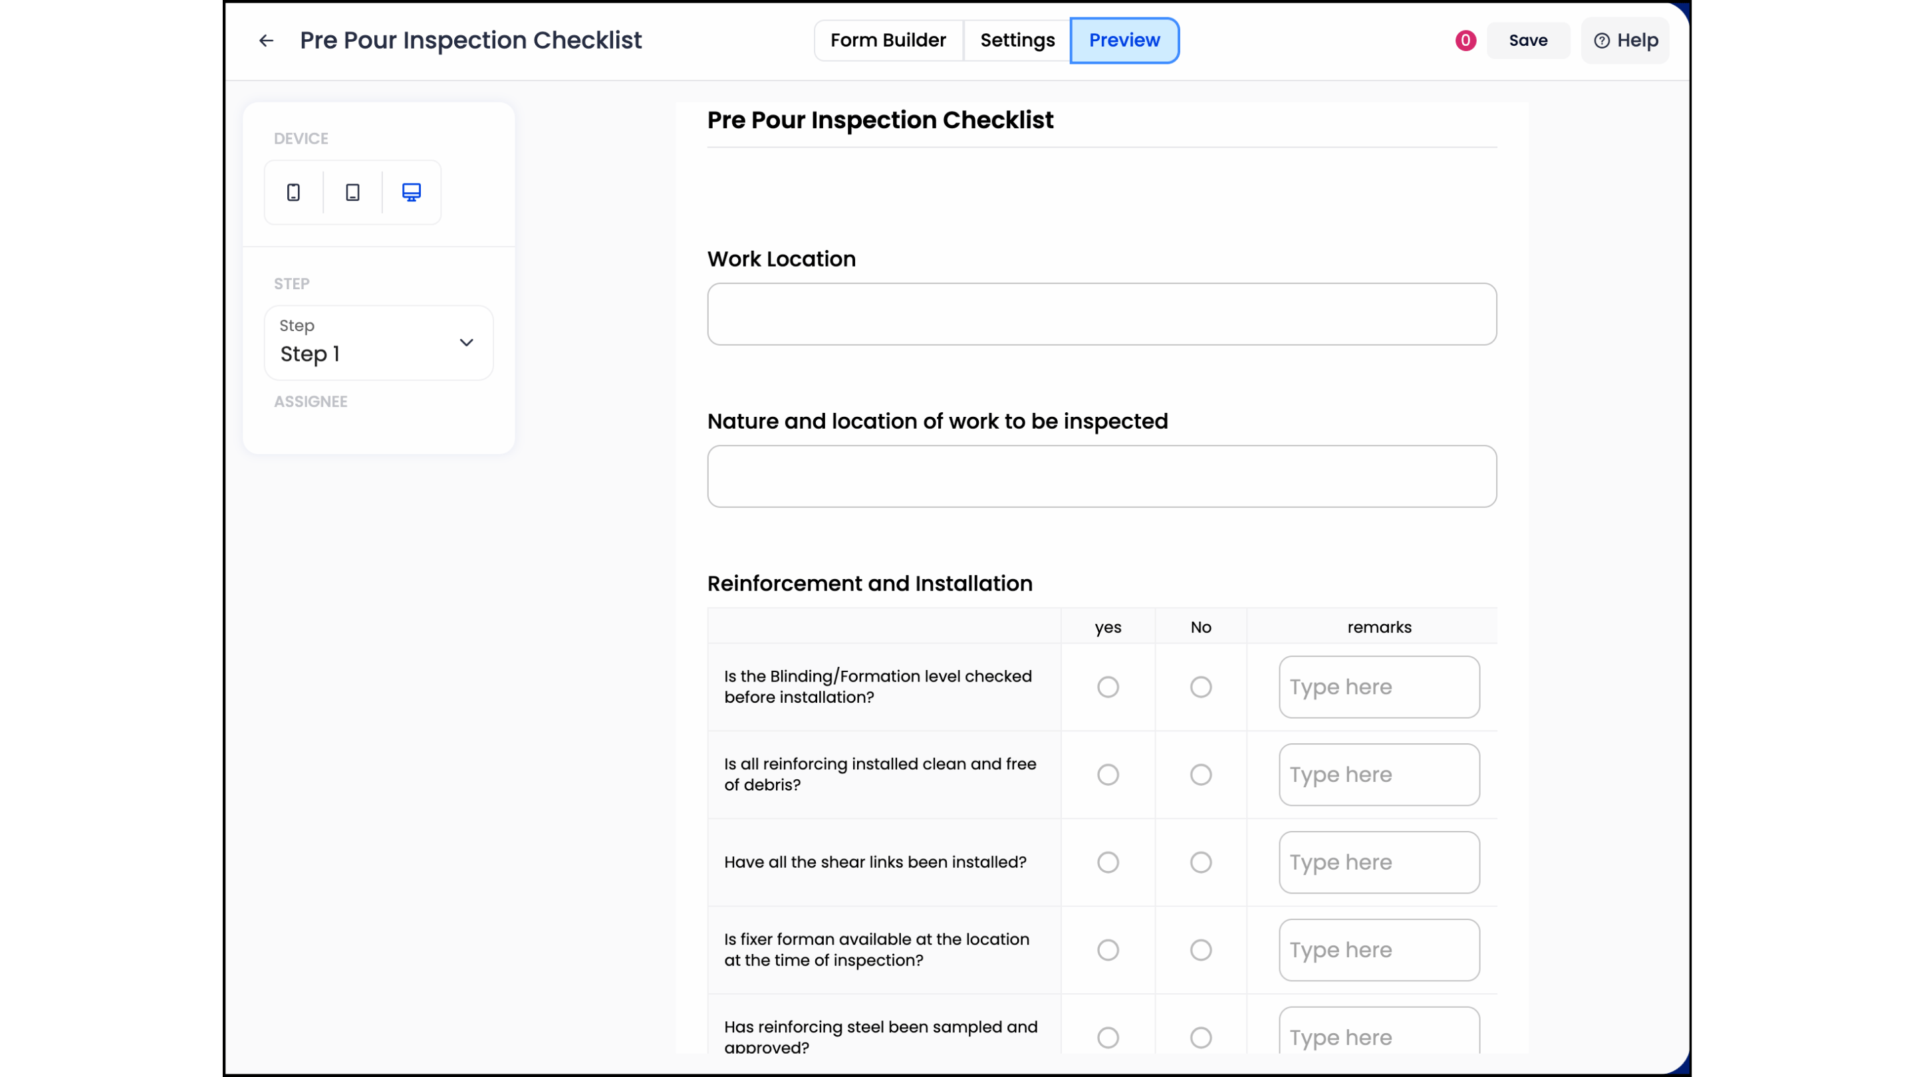This screenshot has height=1077, width=1915.
Task: Select No for reinforcing installed clean question
Action: click(x=1201, y=775)
